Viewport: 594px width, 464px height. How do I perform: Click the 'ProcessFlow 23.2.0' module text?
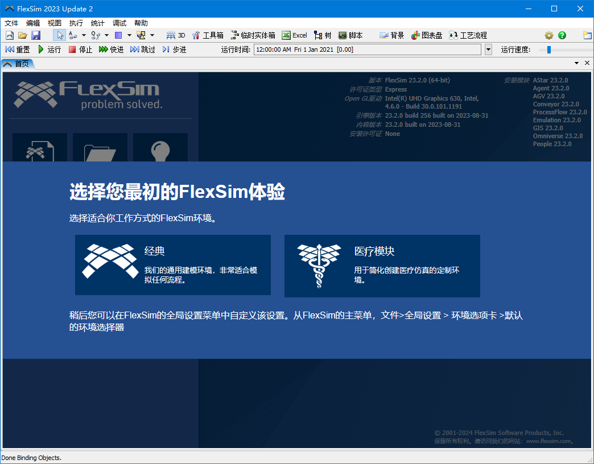coord(560,112)
